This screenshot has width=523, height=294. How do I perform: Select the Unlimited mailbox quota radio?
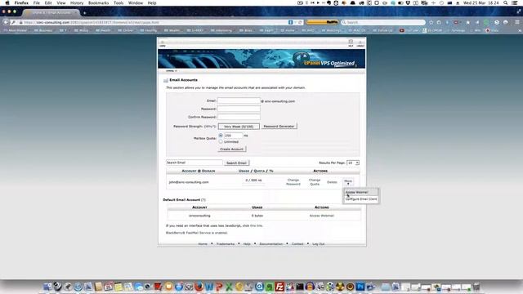[221, 141]
